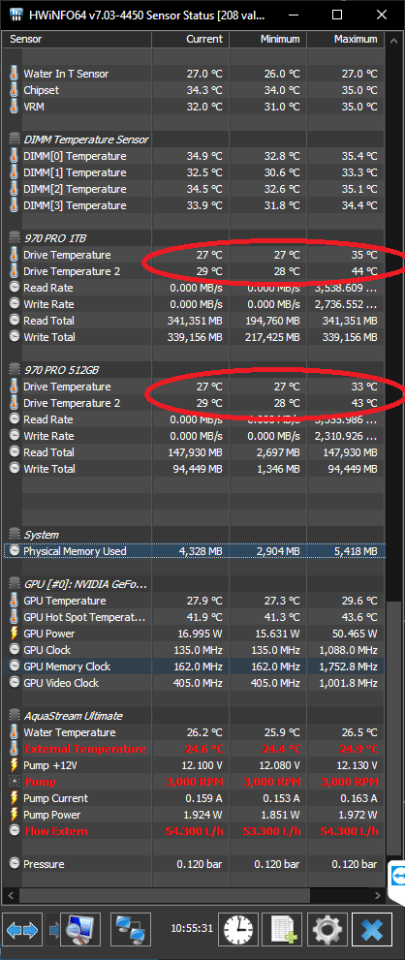
Task: Select the Pump Power row
Action: coord(195,815)
